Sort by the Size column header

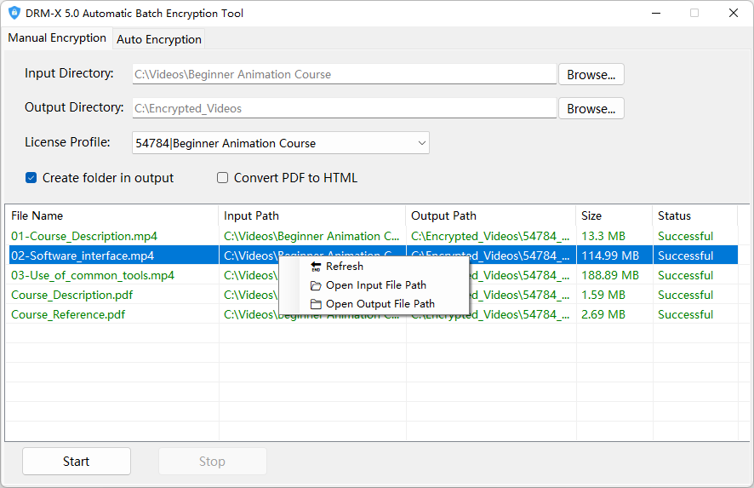614,216
